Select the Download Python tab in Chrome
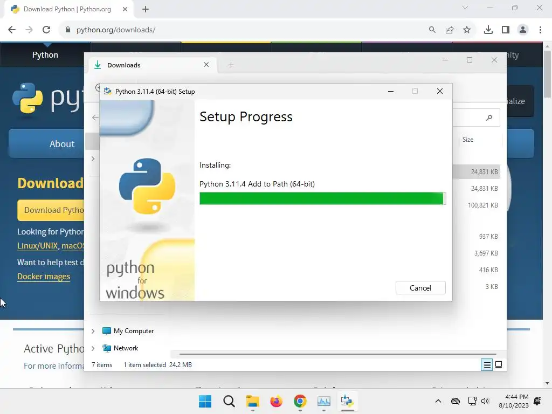The width and height of the screenshot is (552, 414). [x=67, y=9]
